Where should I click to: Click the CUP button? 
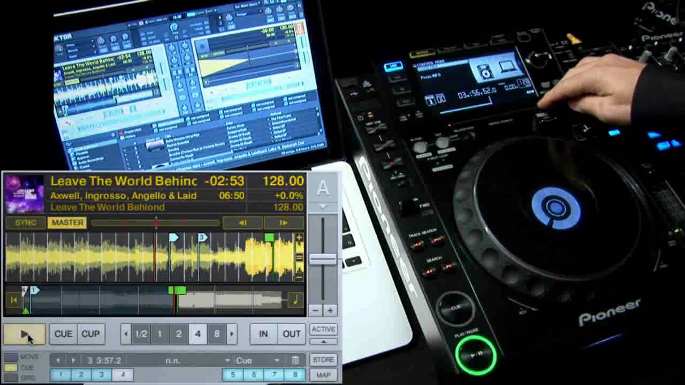(x=90, y=334)
